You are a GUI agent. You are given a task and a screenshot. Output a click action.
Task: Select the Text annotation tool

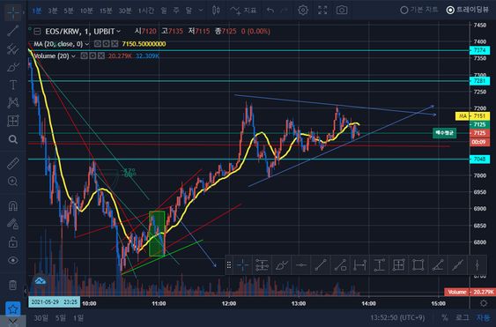(x=13, y=85)
